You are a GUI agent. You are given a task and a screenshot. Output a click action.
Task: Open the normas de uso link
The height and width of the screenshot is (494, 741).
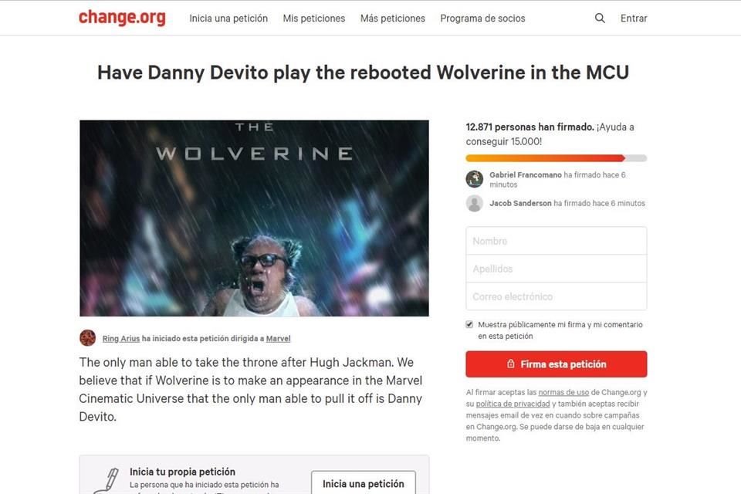pos(563,392)
